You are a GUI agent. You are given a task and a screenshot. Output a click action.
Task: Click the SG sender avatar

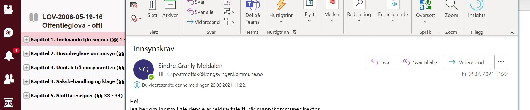pyautogui.click(x=144, y=70)
